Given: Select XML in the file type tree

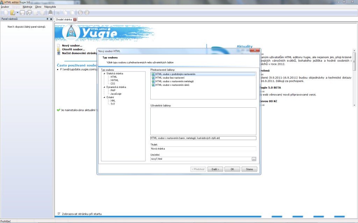Looking at the screenshot, I should pyautogui.click(x=113, y=101).
